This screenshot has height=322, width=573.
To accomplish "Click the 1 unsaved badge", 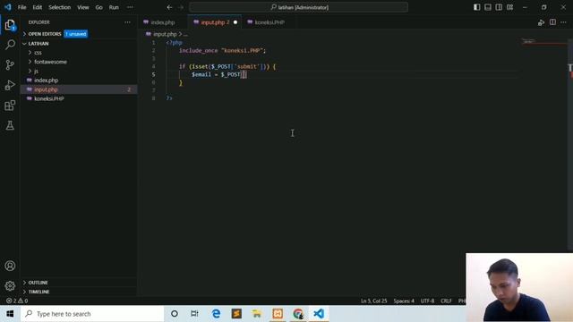I will tap(76, 34).
